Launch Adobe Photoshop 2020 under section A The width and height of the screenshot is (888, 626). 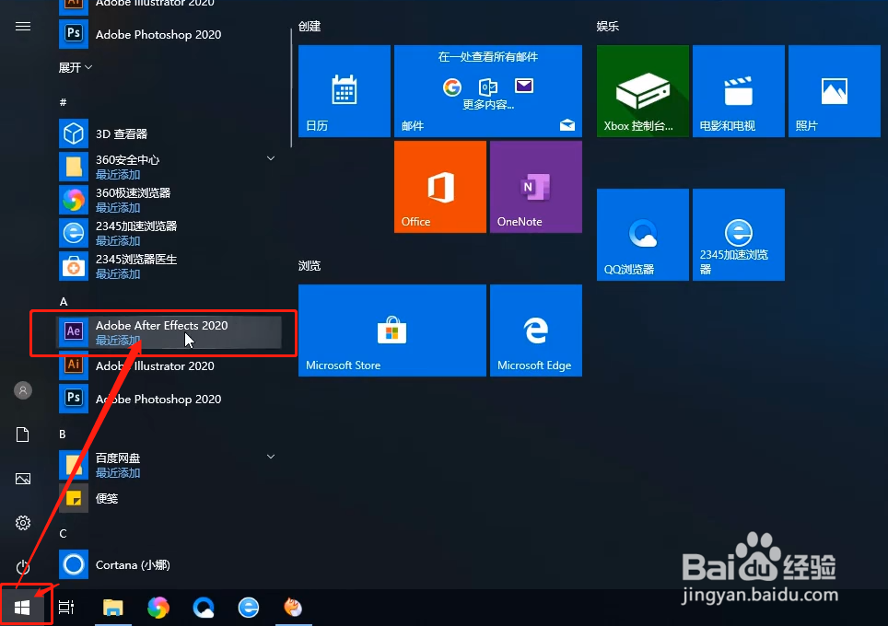169,399
